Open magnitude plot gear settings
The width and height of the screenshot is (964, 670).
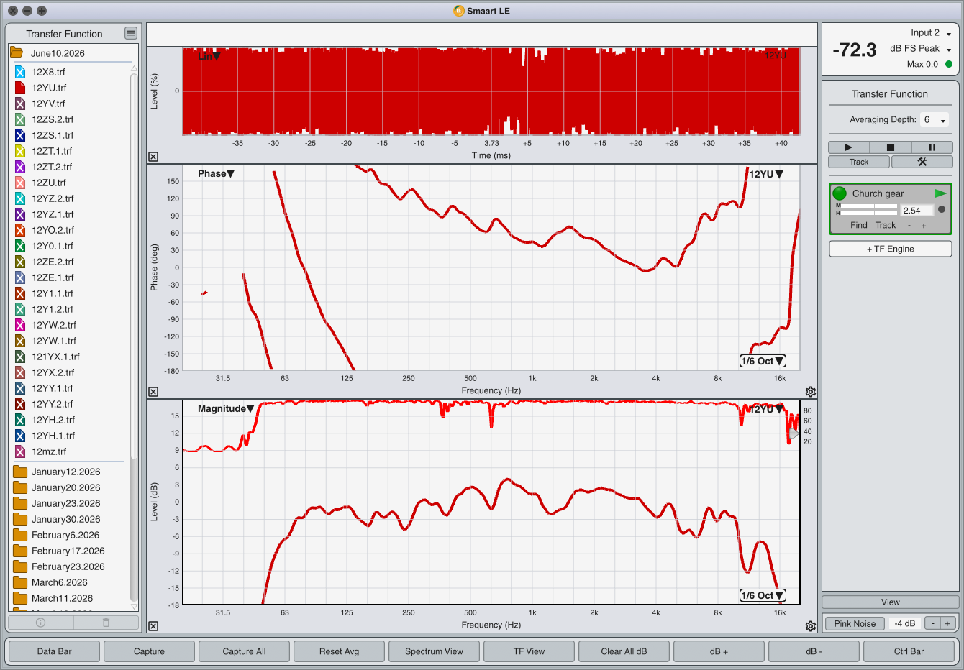click(x=811, y=626)
